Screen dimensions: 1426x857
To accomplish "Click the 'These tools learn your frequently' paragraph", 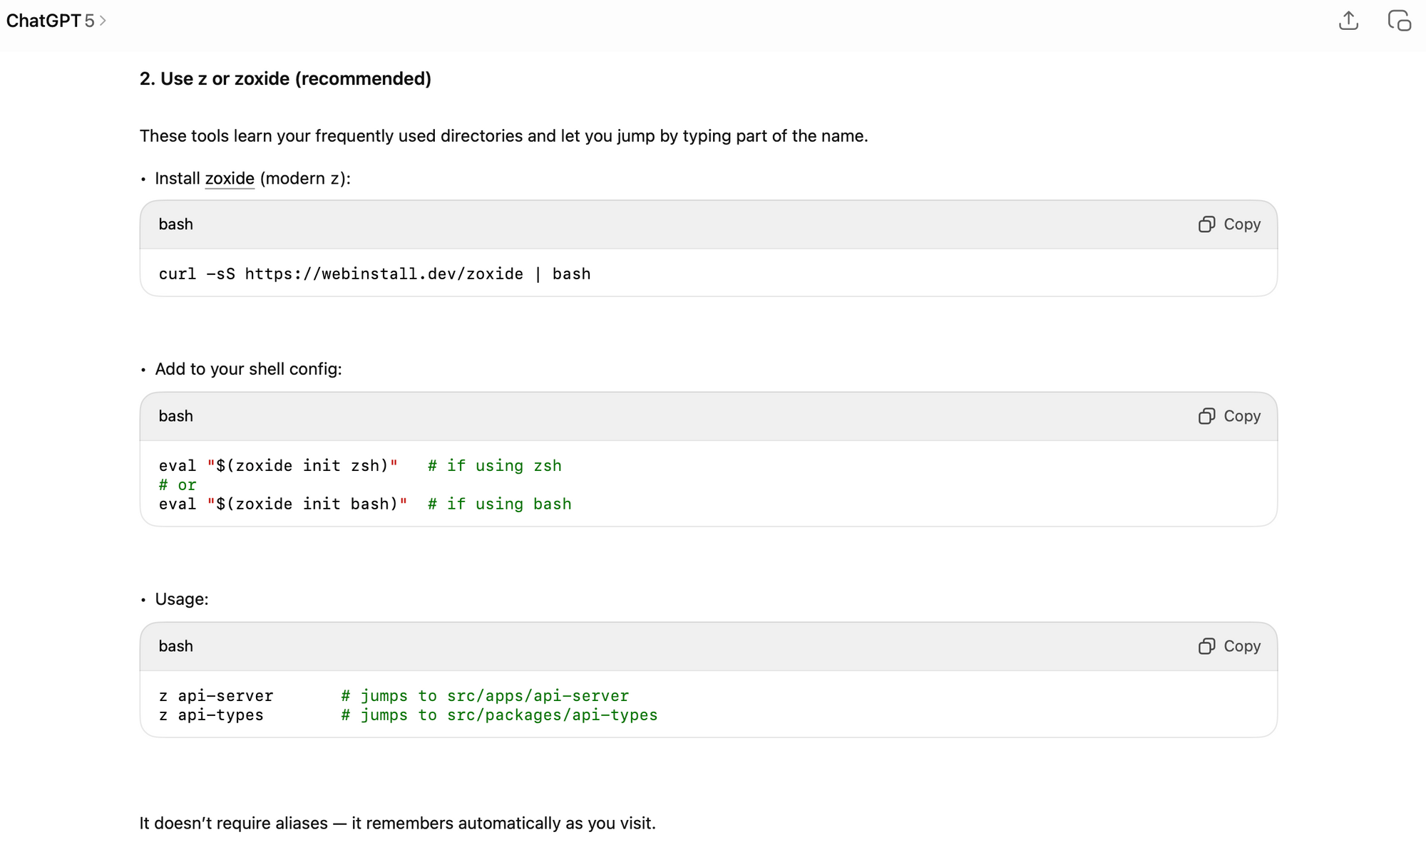I will point(503,136).
